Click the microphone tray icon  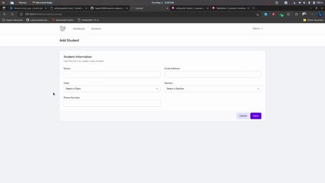click(309, 3)
